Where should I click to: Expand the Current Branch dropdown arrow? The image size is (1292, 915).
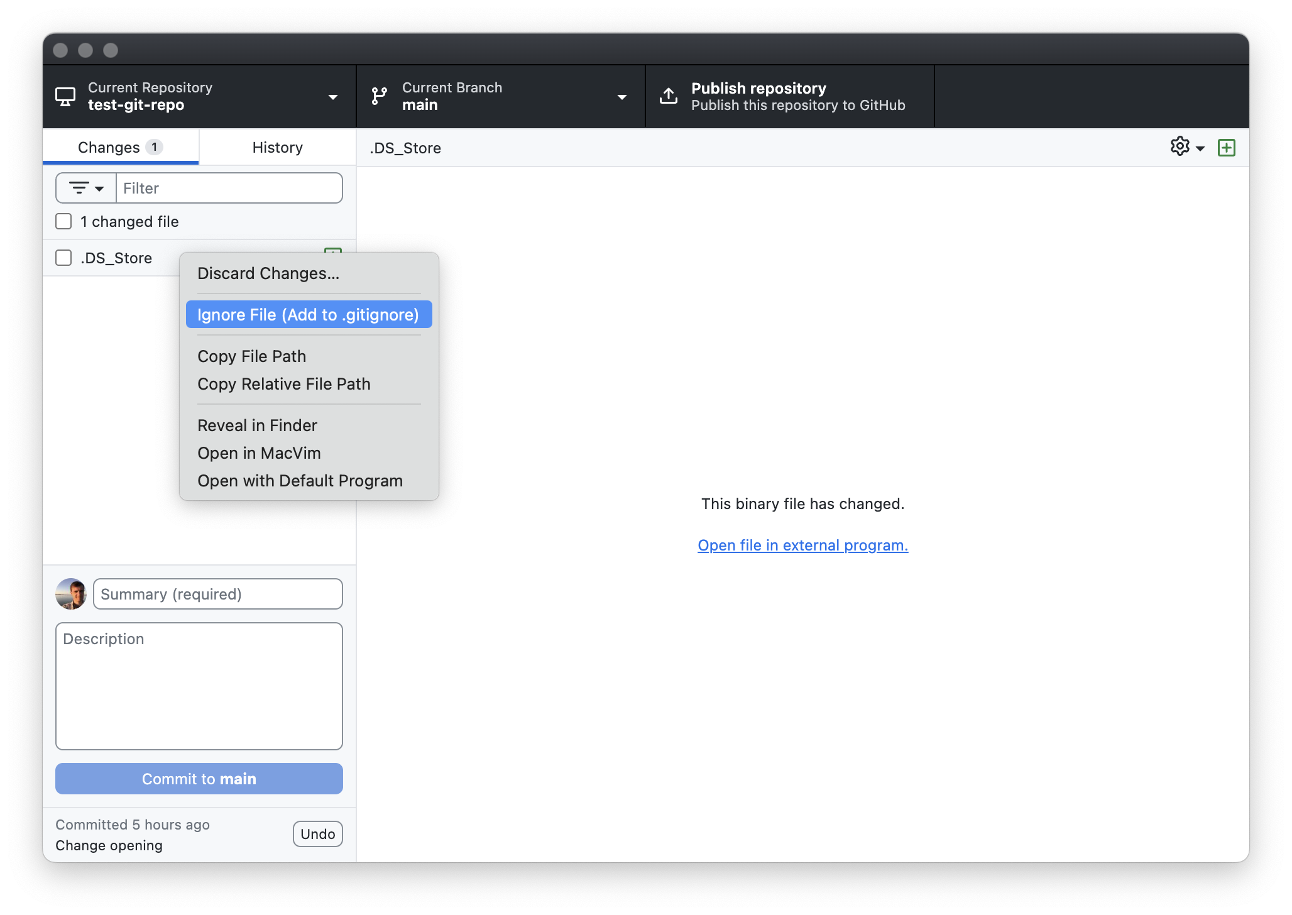coord(622,97)
